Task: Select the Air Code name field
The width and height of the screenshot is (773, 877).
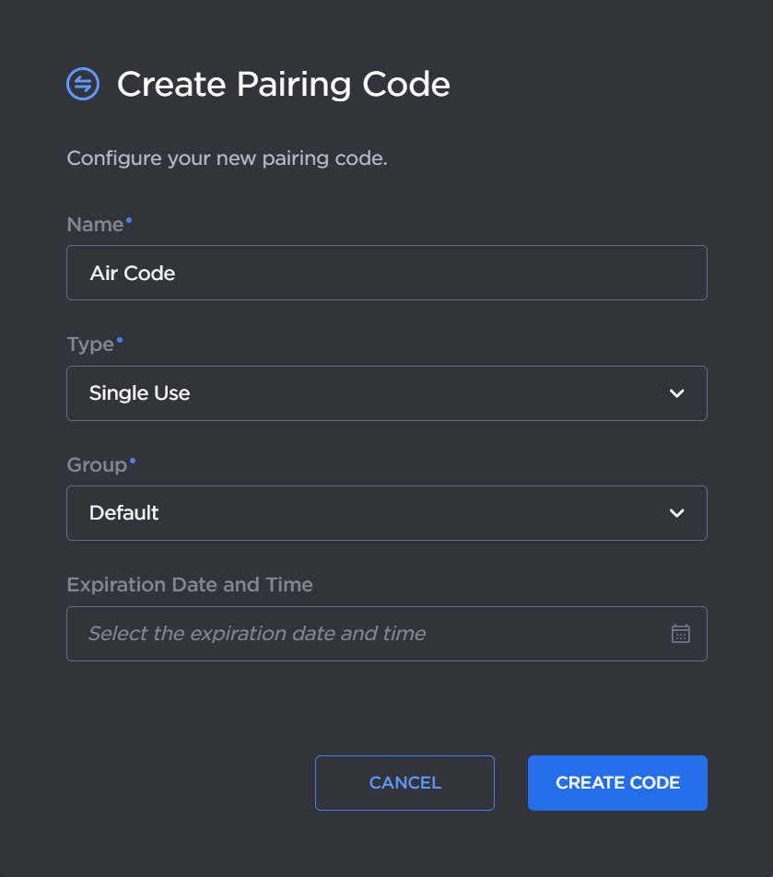Action: [x=386, y=273]
